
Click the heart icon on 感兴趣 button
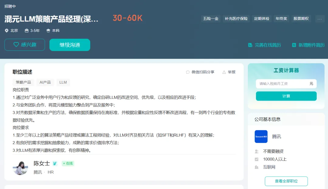[16, 45]
